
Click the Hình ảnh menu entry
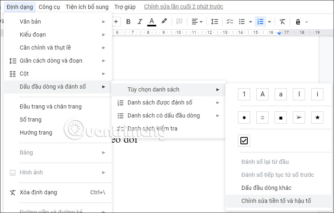click(58, 172)
